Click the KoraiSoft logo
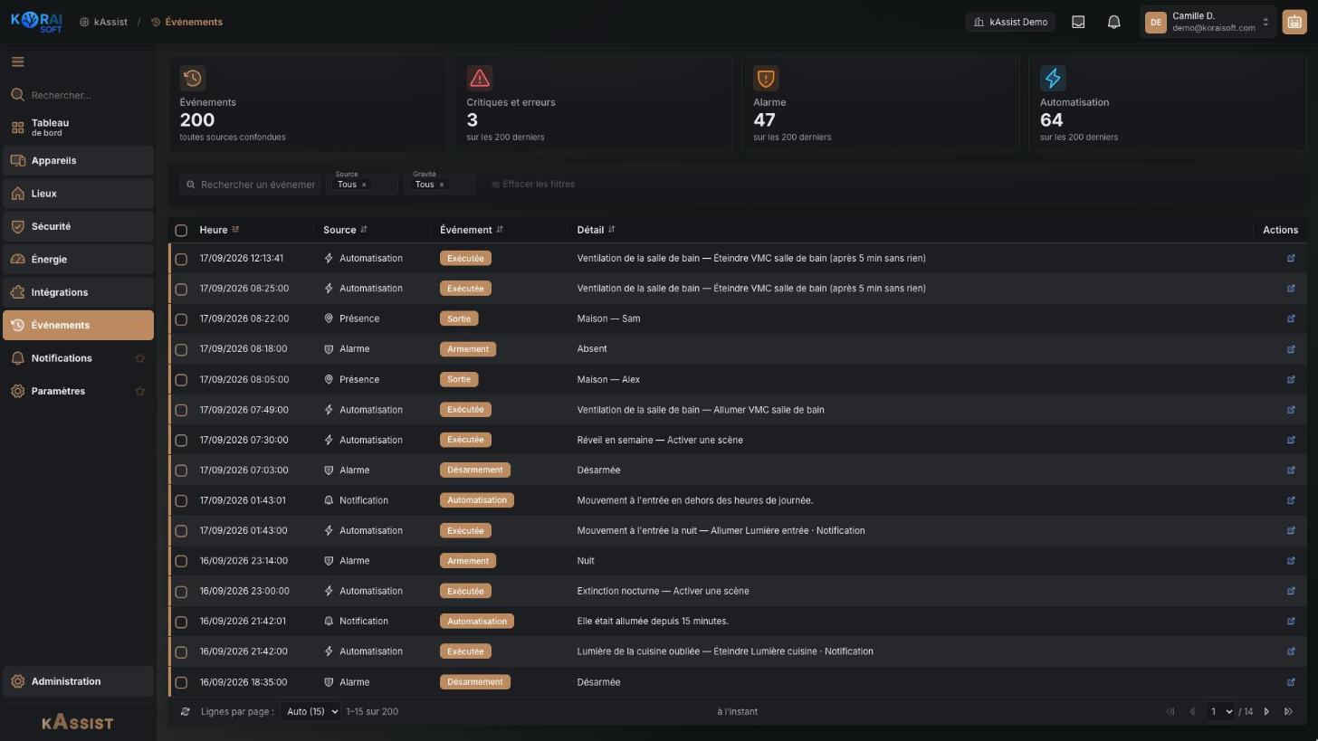1318x741 pixels. pyautogui.click(x=36, y=22)
